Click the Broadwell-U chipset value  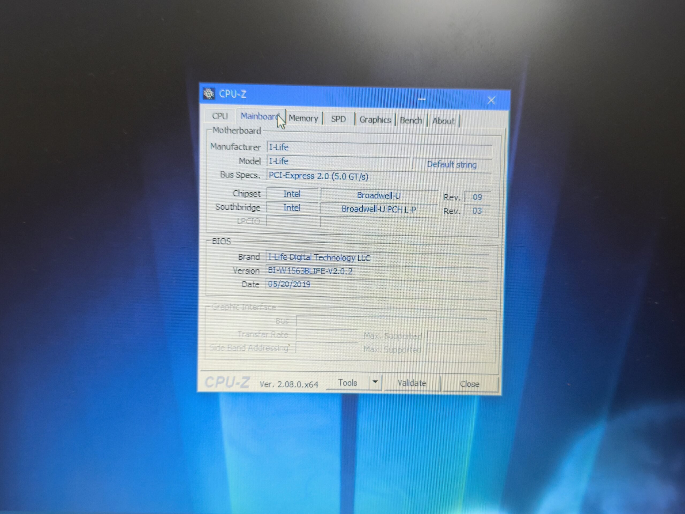tap(379, 195)
